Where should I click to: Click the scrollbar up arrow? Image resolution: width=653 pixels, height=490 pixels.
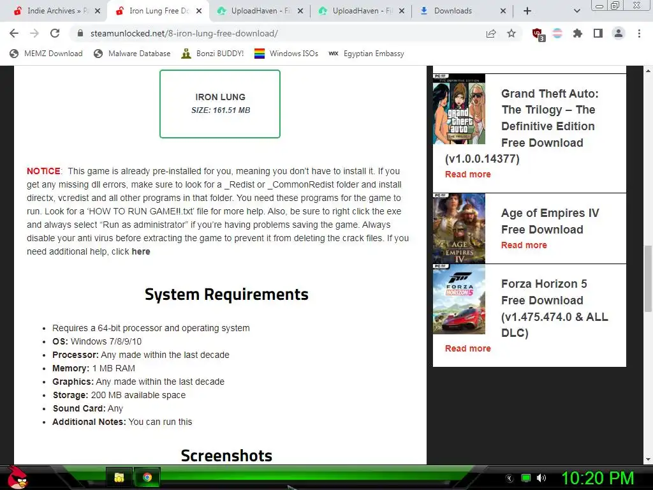tap(648, 70)
